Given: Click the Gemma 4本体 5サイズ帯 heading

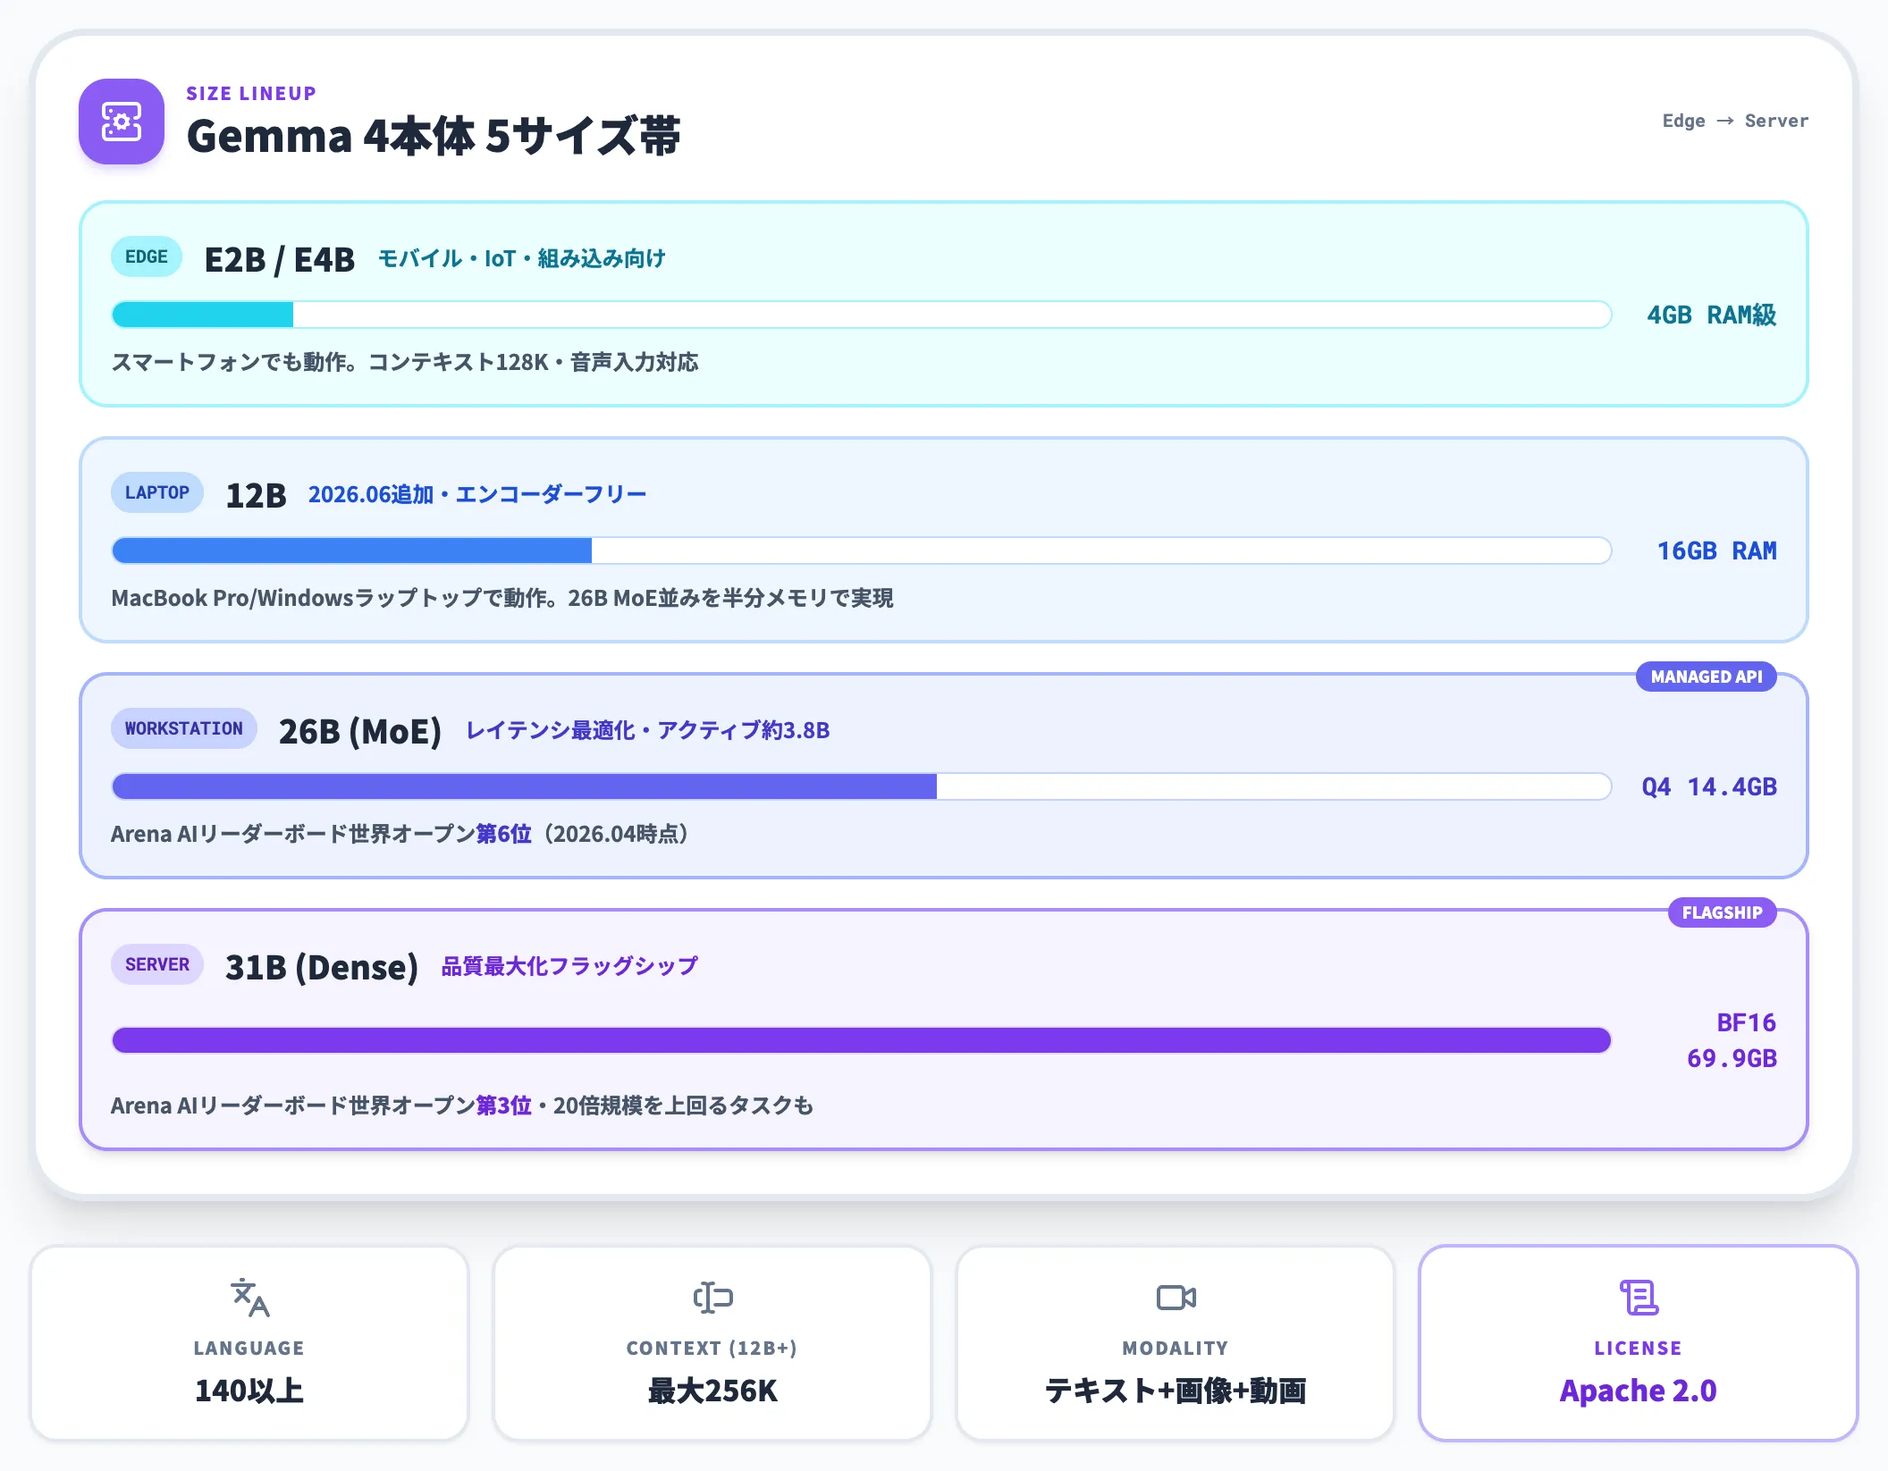Looking at the screenshot, I should coord(434,136).
